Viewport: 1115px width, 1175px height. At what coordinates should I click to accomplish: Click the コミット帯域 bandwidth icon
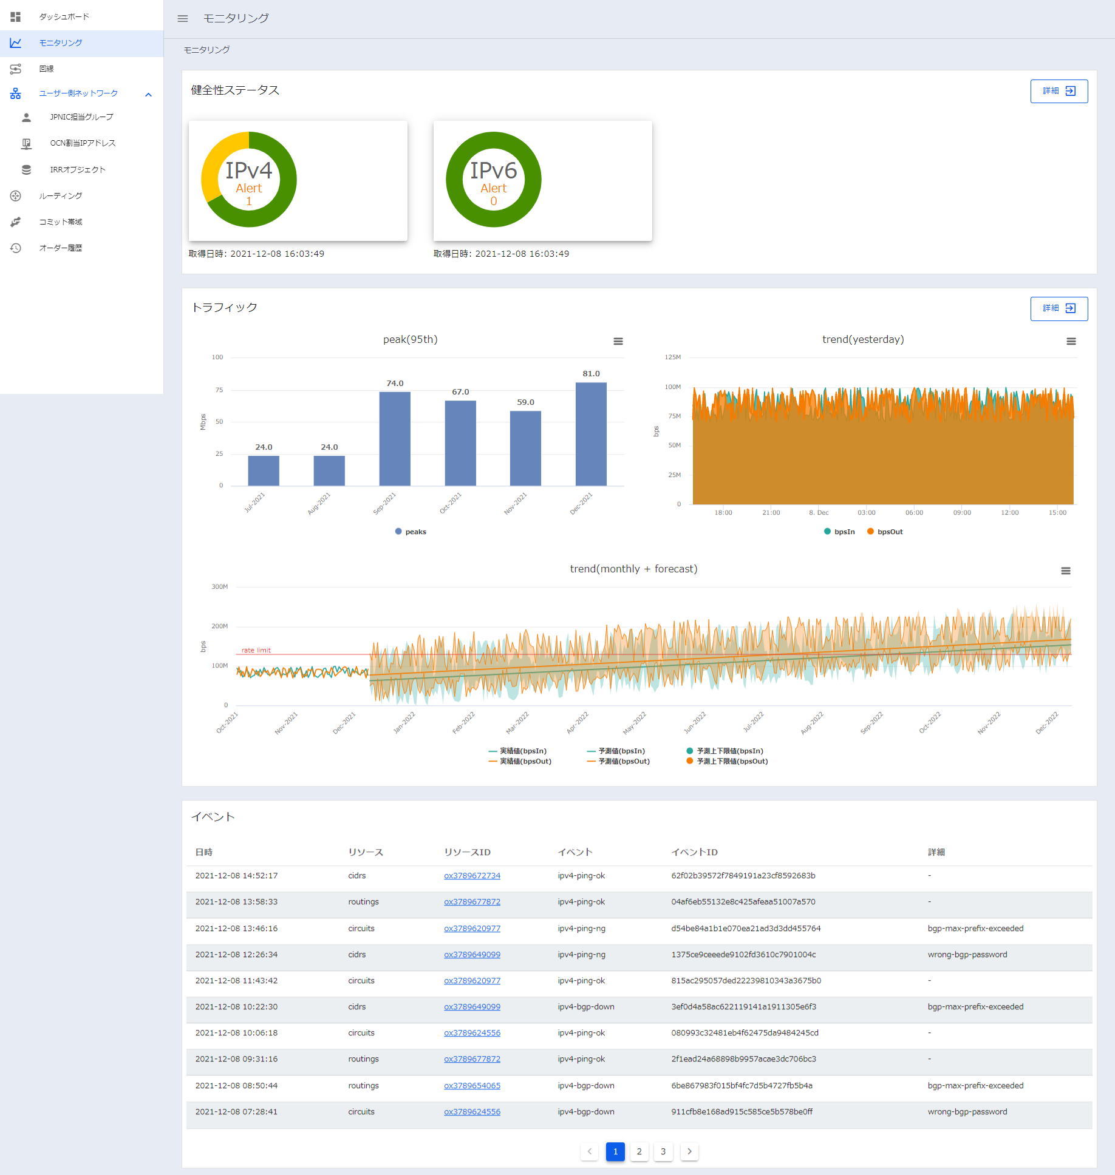coord(16,222)
